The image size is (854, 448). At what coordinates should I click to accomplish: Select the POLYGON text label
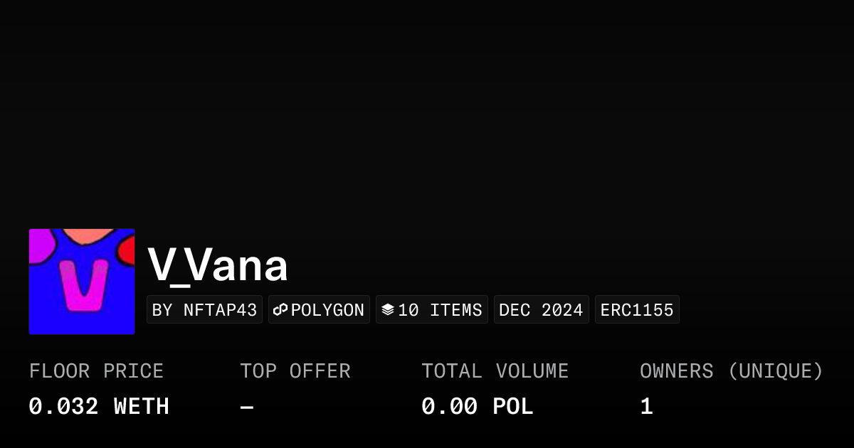click(327, 310)
